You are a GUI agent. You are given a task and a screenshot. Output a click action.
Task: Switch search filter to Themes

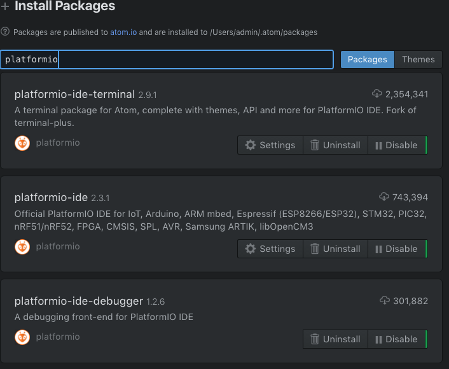click(x=418, y=59)
